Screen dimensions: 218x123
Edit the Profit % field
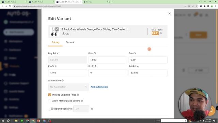[x=67, y=73]
